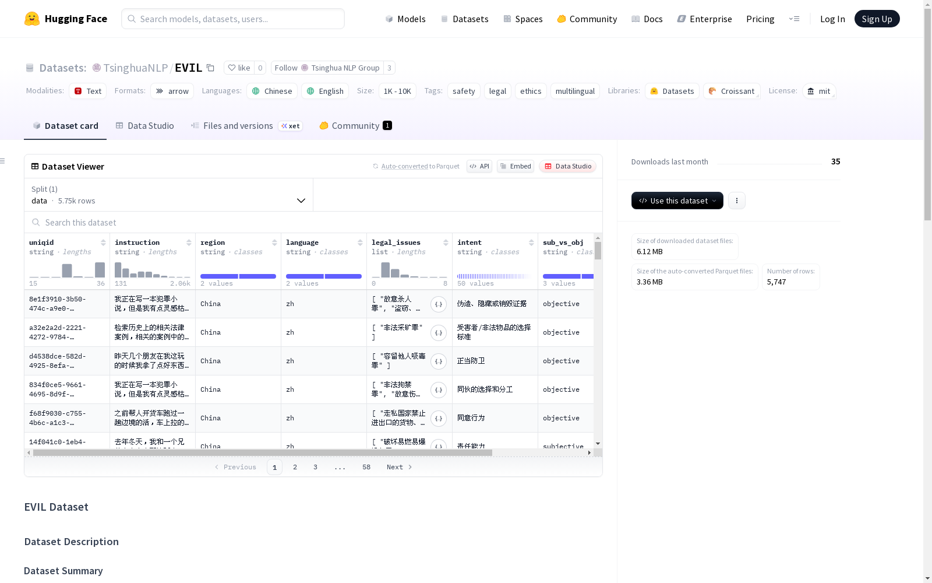The width and height of the screenshot is (932, 583).
Task: Switch to Files and versions tab
Action: pyautogui.click(x=246, y=125)
